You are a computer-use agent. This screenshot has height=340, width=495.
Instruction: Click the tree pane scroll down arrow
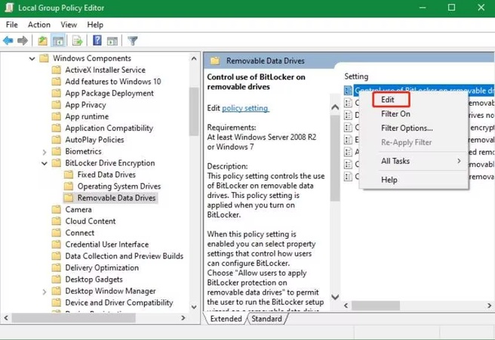coord(194,308)
